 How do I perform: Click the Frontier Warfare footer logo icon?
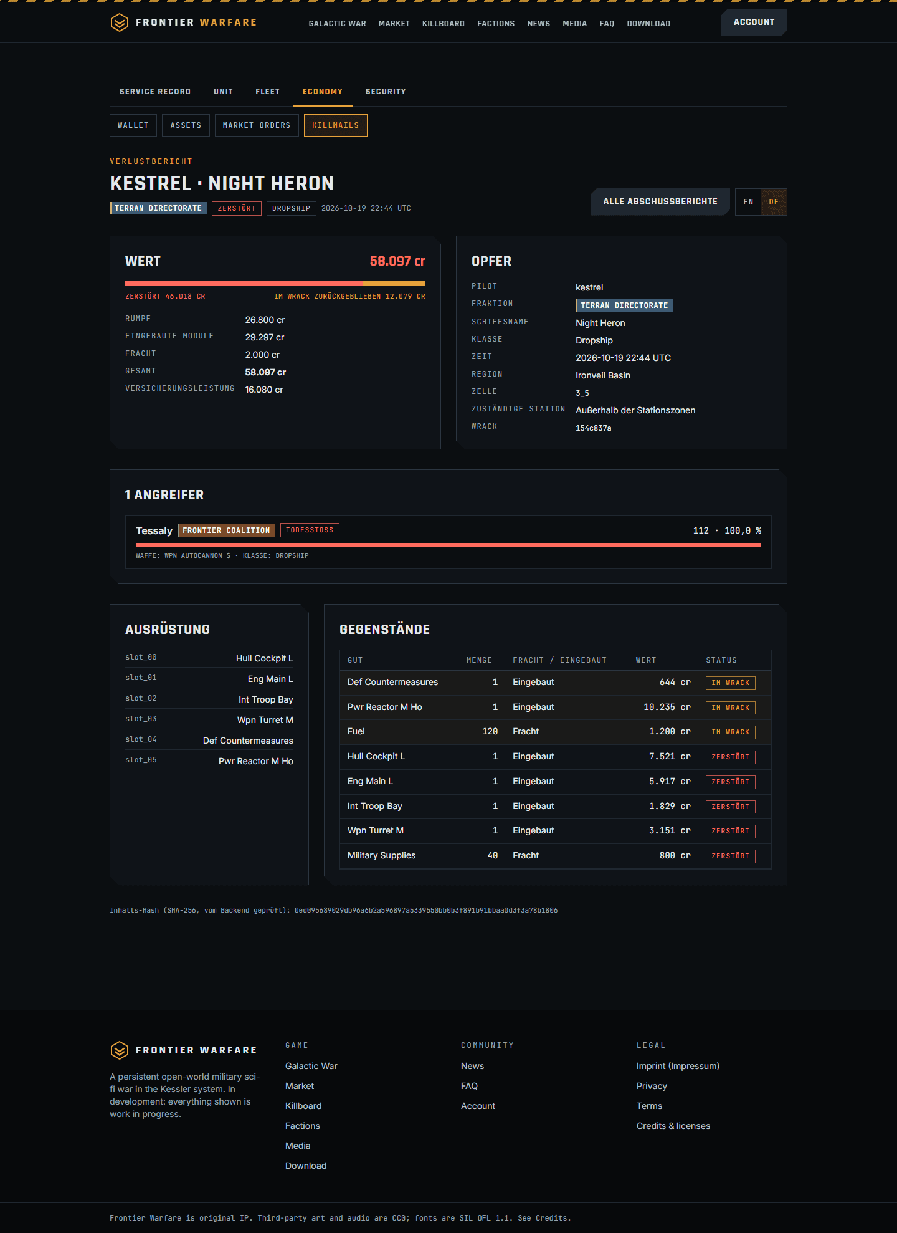pos(120,1050)
